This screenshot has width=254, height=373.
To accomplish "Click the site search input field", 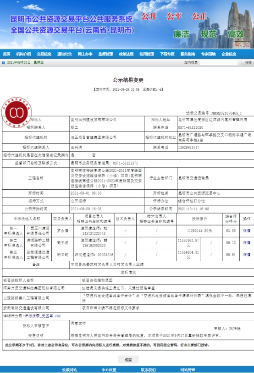I will coord(219,63).
